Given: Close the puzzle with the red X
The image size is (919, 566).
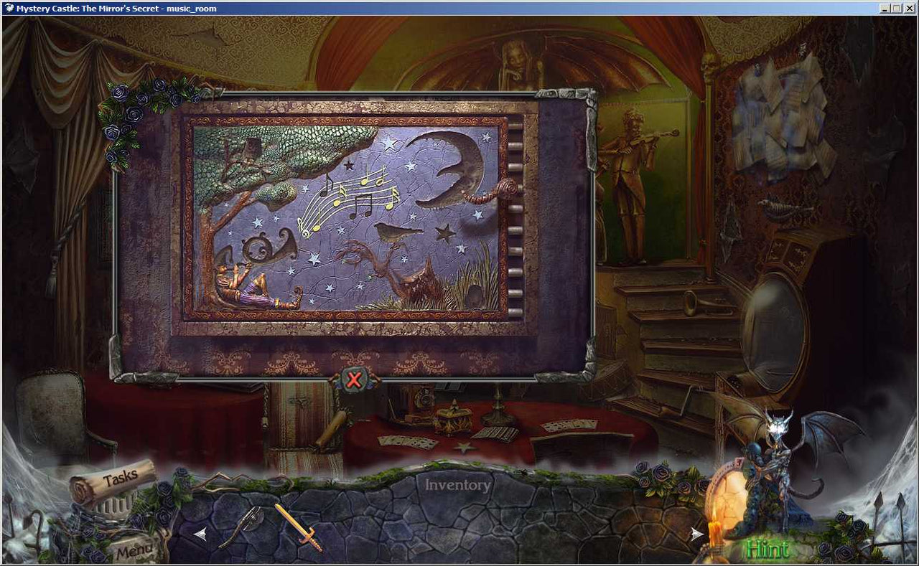Looking at the screenshot, I should coord(353,380).
